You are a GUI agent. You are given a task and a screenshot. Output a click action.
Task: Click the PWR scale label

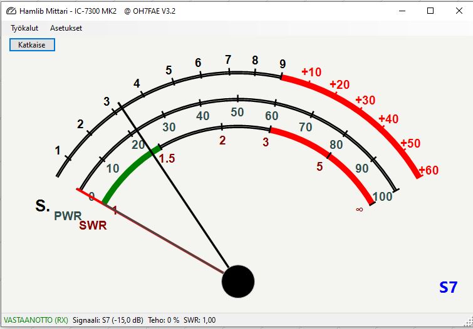[68, 216]
